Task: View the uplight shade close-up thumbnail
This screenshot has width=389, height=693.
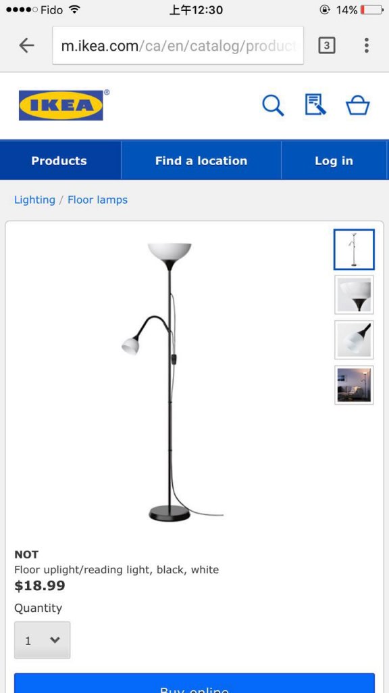Action: coord(354,295)
